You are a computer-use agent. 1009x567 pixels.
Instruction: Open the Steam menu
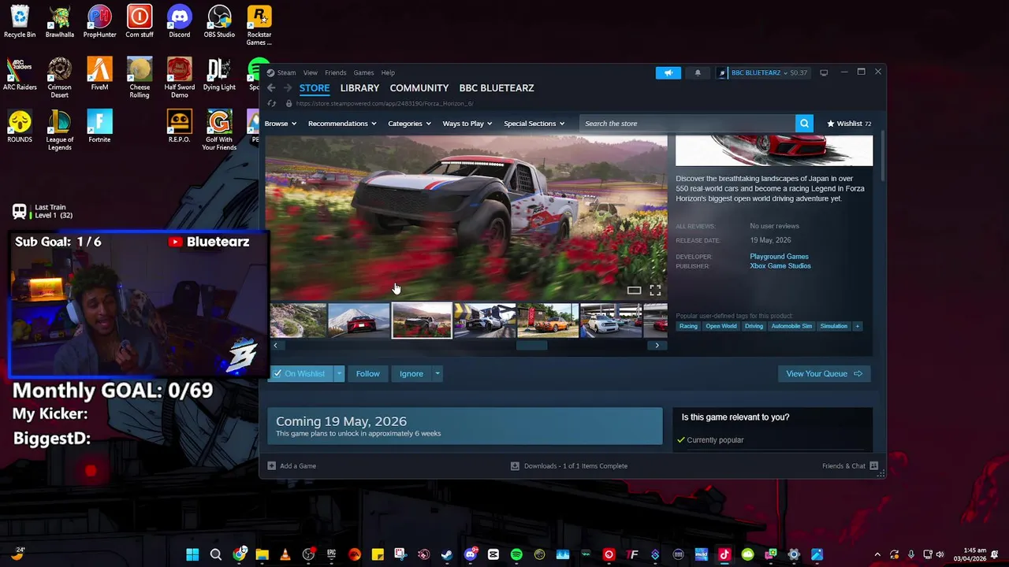[x=286, y=72]
